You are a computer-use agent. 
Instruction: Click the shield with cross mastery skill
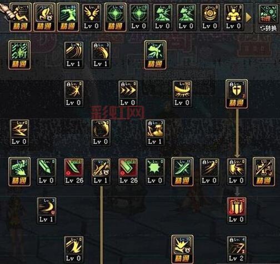click(237, 94)
